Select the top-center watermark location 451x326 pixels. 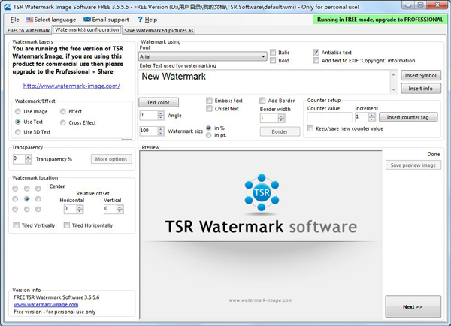point(27,189)
